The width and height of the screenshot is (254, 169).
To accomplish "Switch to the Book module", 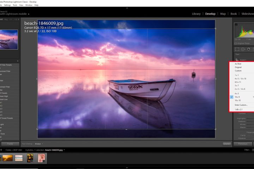I will click(234, 14).
